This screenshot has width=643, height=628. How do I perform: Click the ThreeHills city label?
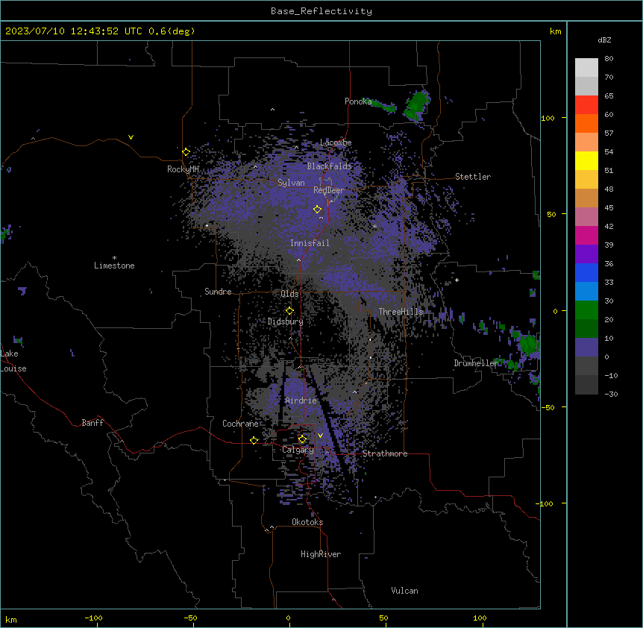tap(401, 312)
